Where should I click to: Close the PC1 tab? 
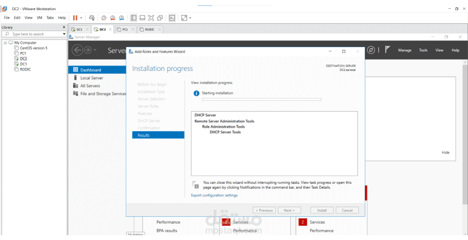click(x=133, y=29)
